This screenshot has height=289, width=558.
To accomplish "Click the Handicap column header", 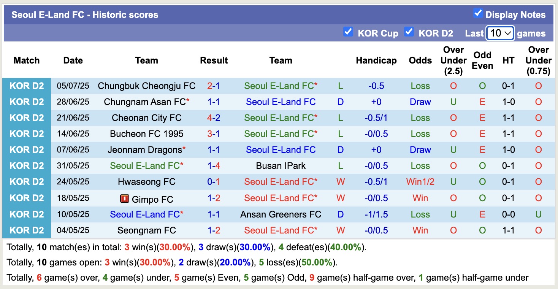I will [376, 60].
